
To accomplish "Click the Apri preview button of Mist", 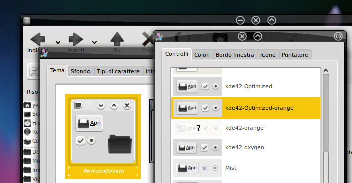I will pos(187,168).
